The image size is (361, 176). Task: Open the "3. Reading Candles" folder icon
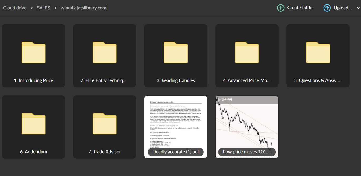(x=175, y=53)
